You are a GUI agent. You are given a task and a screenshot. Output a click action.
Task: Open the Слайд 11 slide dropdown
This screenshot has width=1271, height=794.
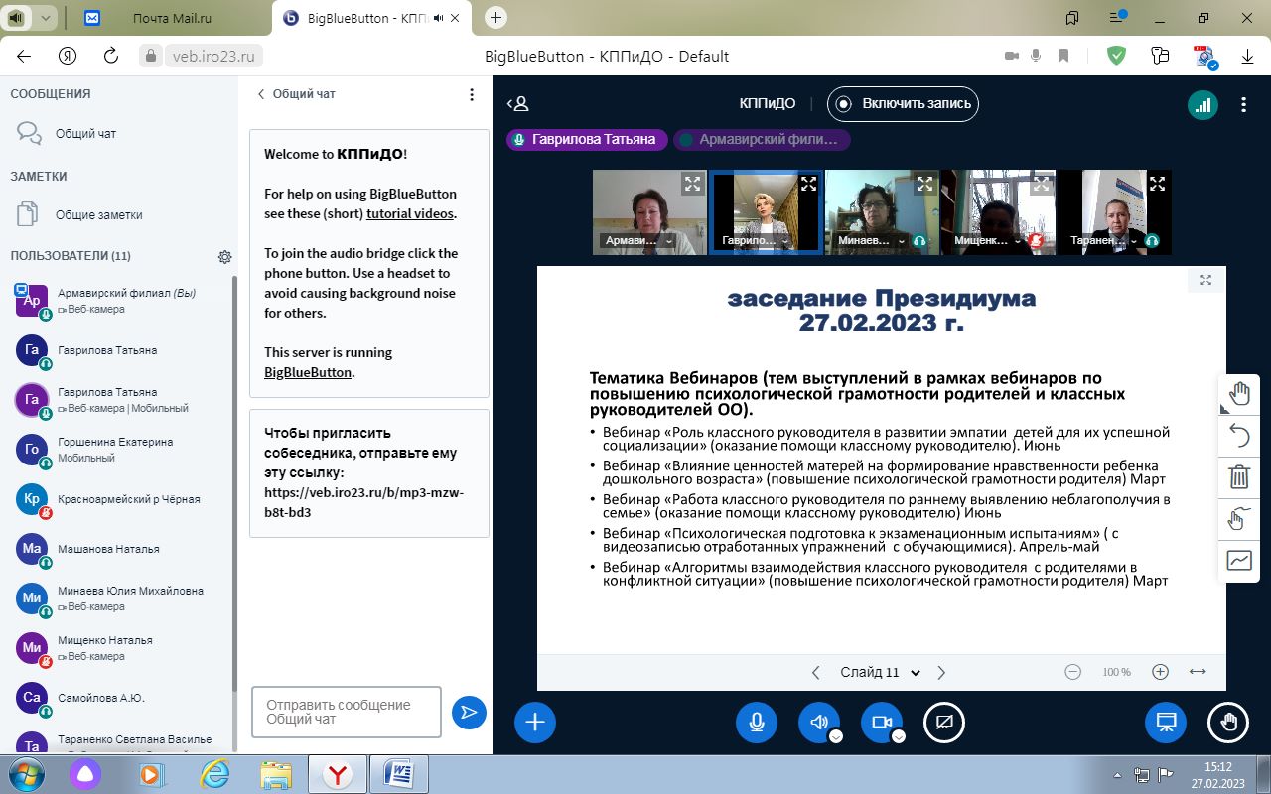click(880, 672)
